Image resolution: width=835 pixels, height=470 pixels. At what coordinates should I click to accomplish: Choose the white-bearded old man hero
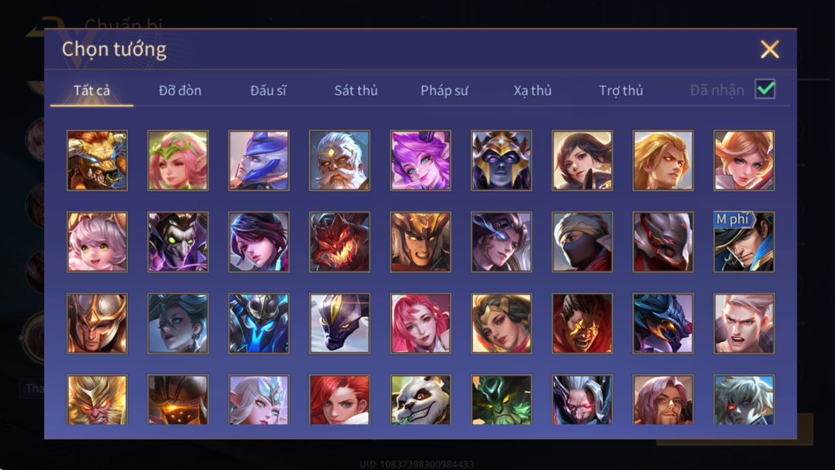click(x=339, y=160)
